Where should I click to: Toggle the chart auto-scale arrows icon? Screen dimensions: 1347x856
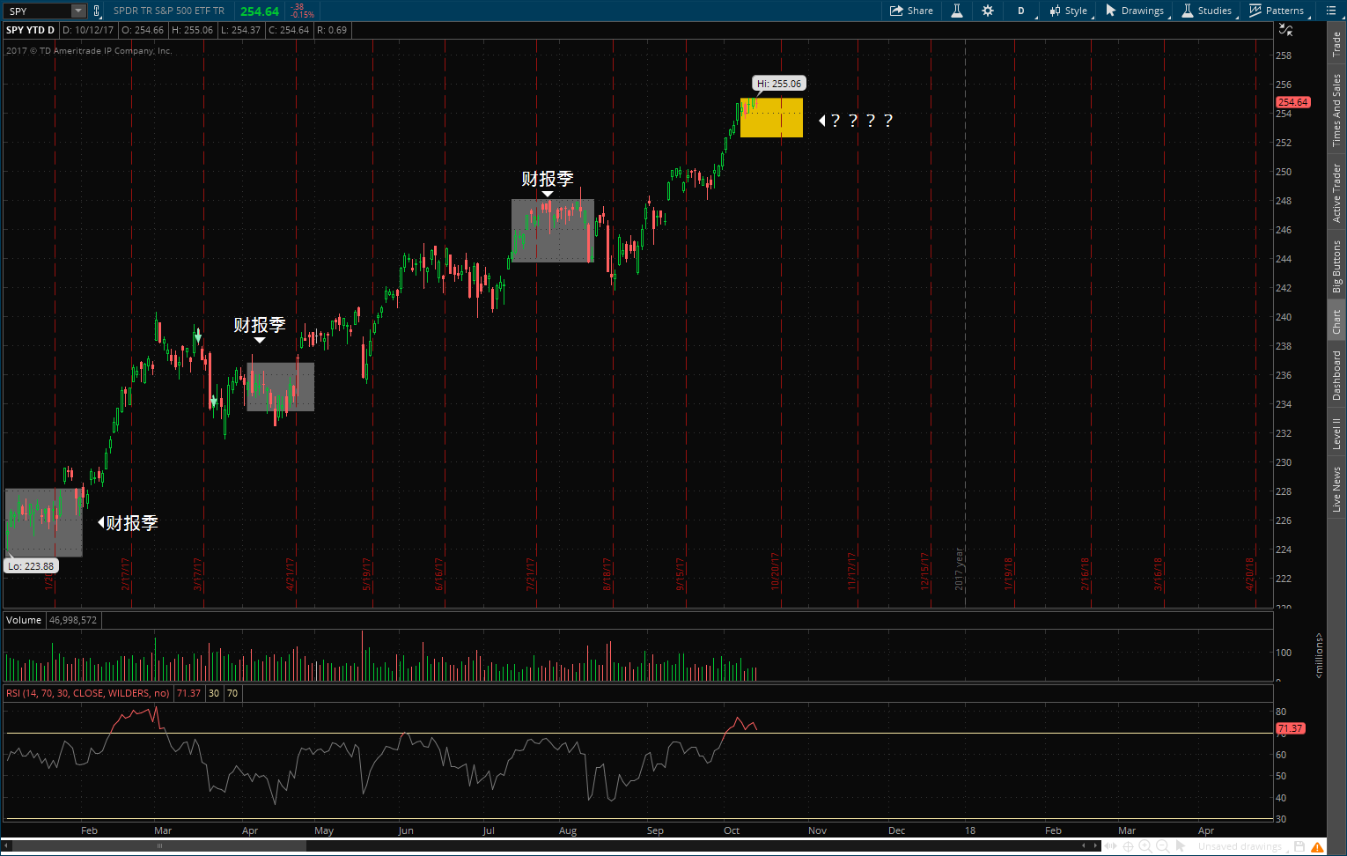click(1285, 30)
